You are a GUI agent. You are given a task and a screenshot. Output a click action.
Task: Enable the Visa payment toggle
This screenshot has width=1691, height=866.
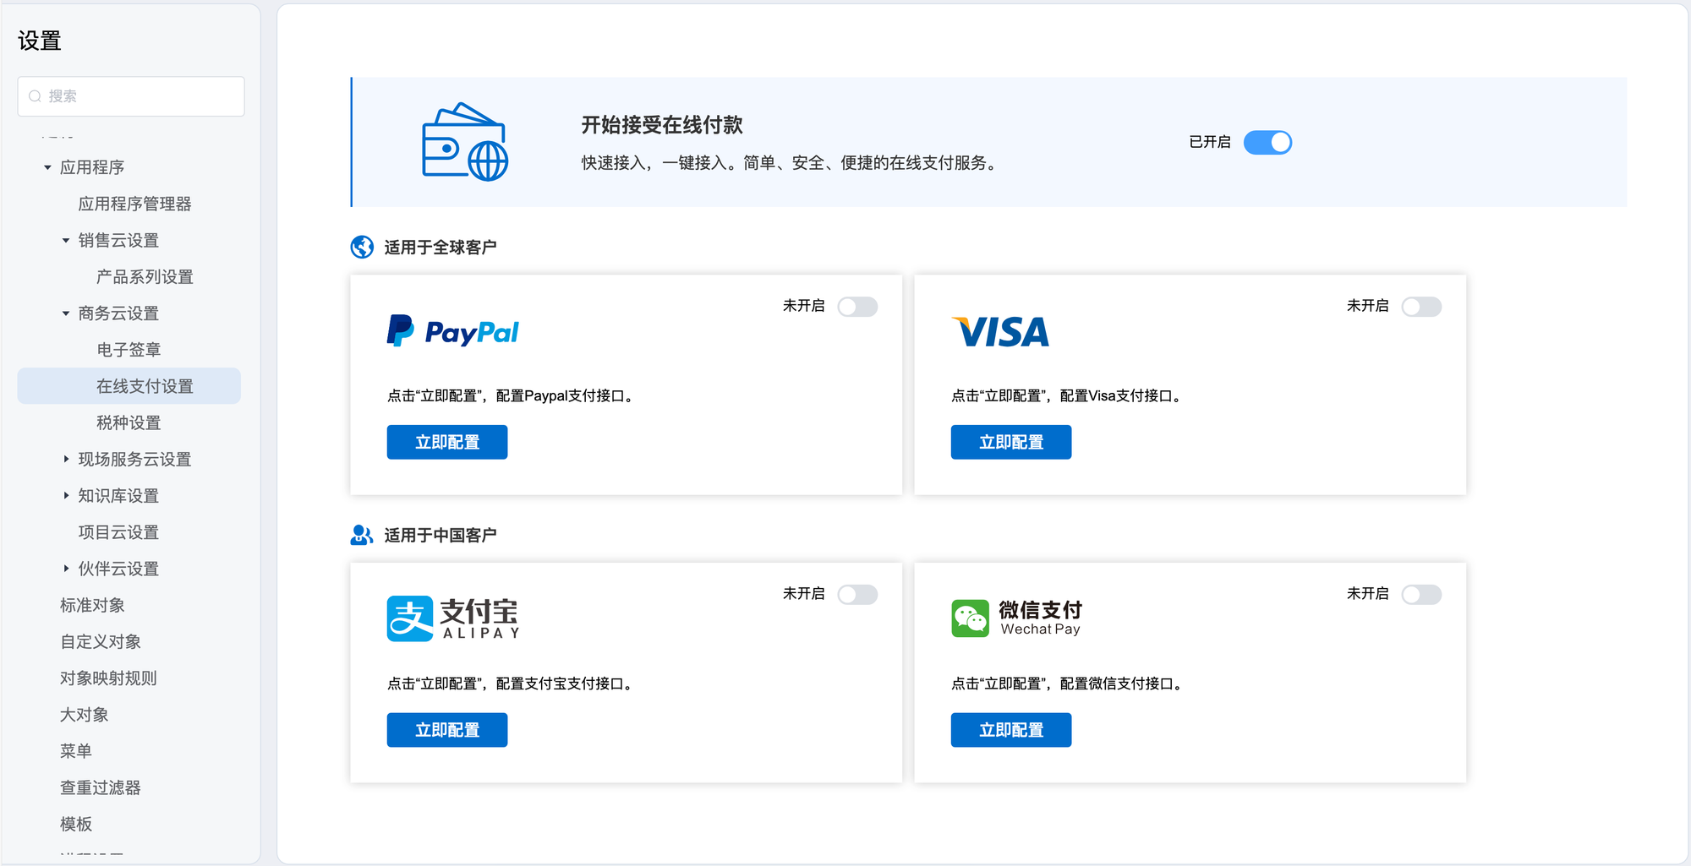[x=1420, y=307]
